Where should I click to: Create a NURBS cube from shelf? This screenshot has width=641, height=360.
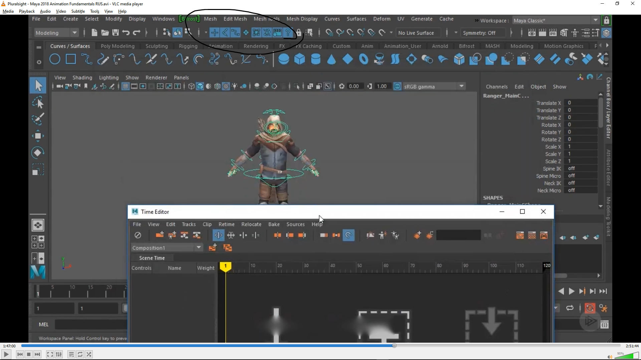299,59
